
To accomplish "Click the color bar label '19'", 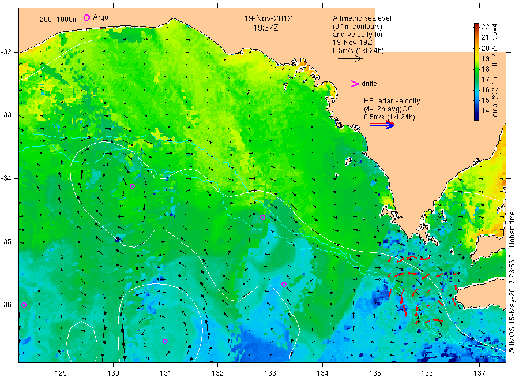I will 485,59.
